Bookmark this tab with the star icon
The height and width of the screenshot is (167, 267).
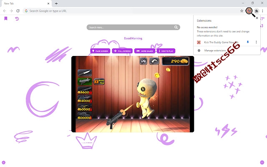click(x=242, y=11)
